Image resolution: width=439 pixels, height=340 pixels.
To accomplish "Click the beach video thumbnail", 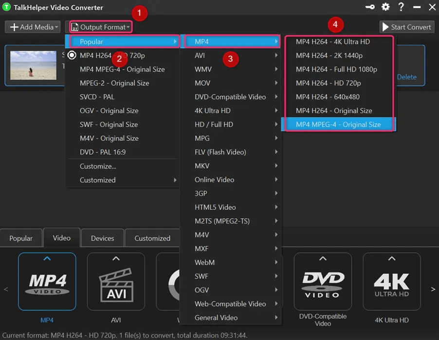I will pyautogui.click(x=33, y=65).
